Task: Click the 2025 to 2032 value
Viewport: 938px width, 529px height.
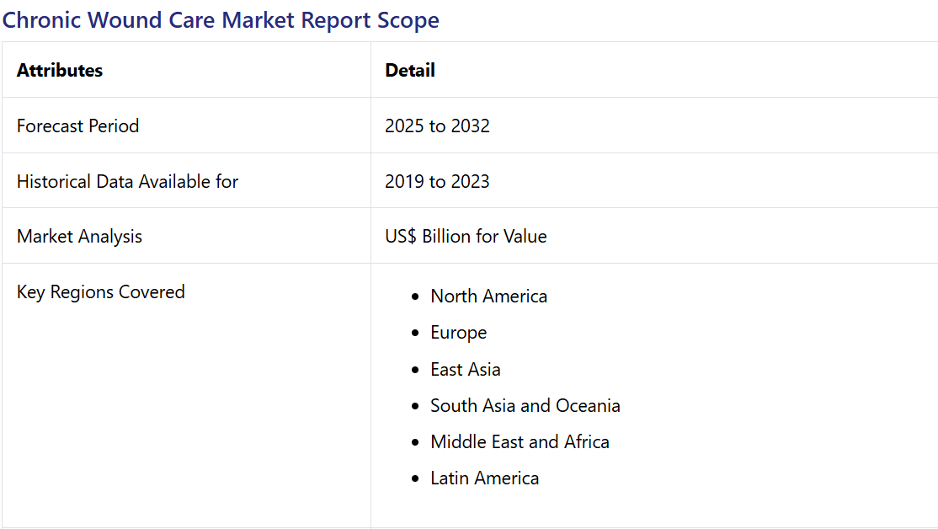Action: point(437,126)
